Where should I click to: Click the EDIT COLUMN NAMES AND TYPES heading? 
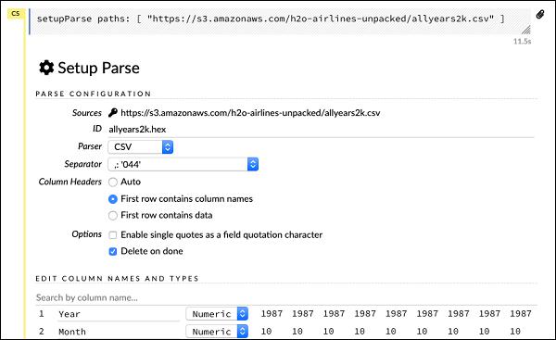click(x=117, y=278)
